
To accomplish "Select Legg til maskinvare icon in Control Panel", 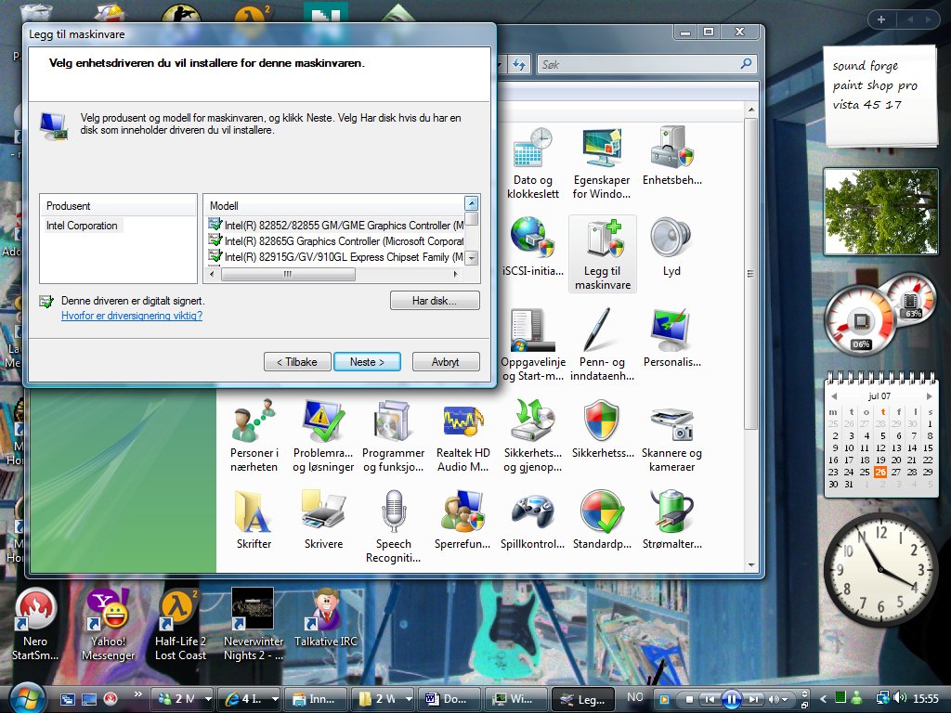I will [x=602, y=253].
